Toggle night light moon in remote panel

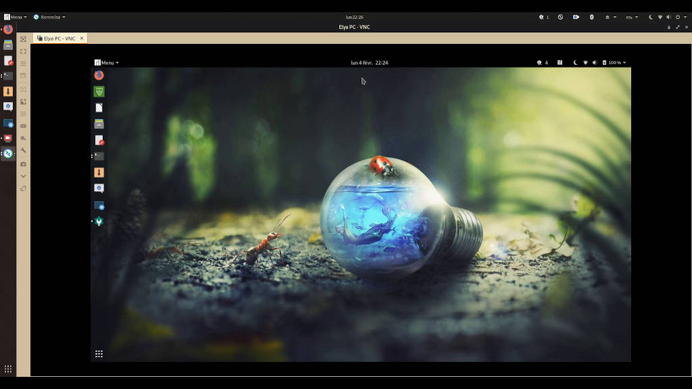[x=575, y=63]
